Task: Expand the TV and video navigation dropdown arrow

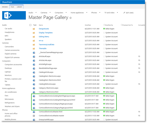Action: 117,13
